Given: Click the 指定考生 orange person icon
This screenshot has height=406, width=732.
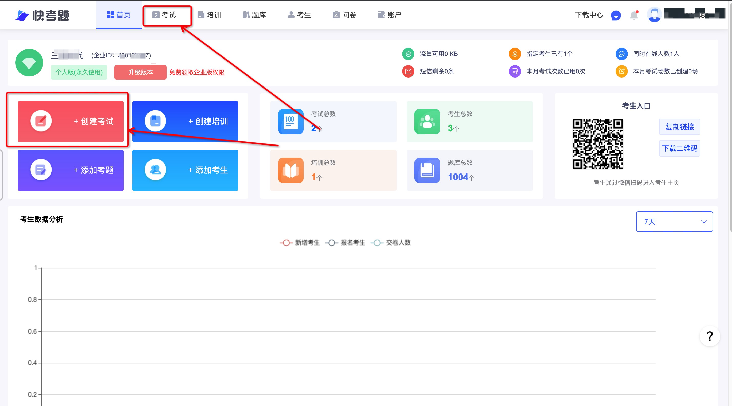Looking at the screenshot, I should [515, 54].
